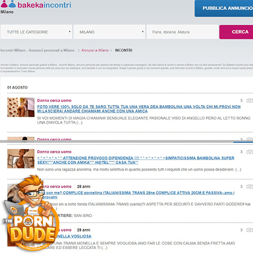The width and height of the screenshot is (253, 253).
Task: Open thumbnail of FOTO VERE listing
Action: 21,107
